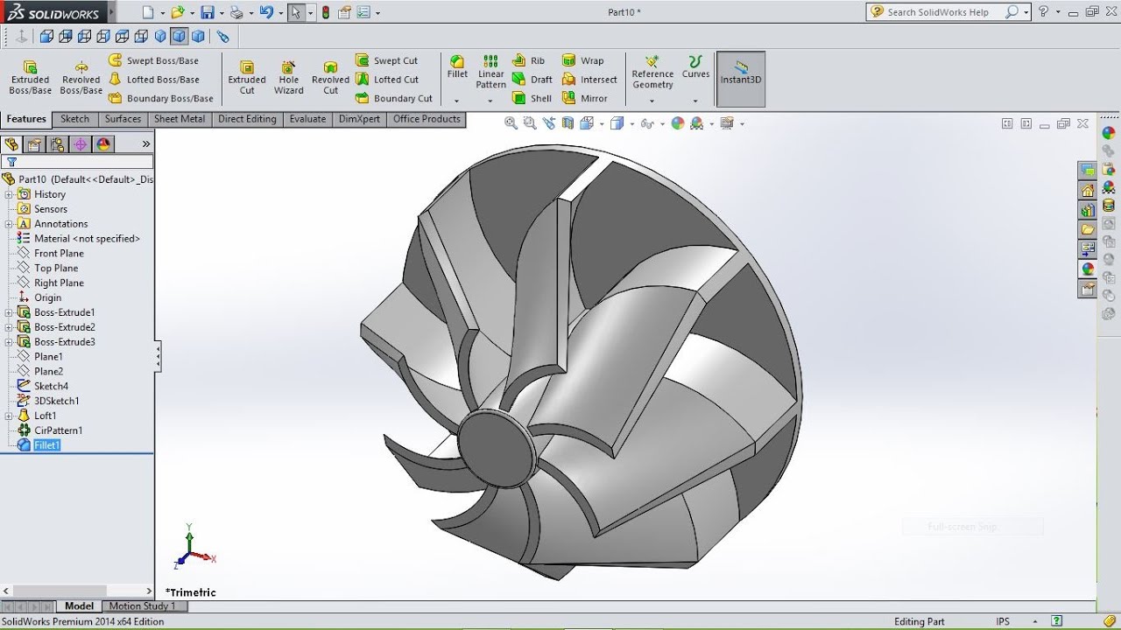The width and height of the screenshot is (1121, 630).
Task: Activate the Select arrow tool
Action: click(x=297, y=12)
